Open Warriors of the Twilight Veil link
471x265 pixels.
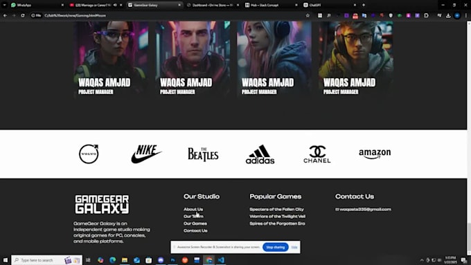[x=277, y=216]
